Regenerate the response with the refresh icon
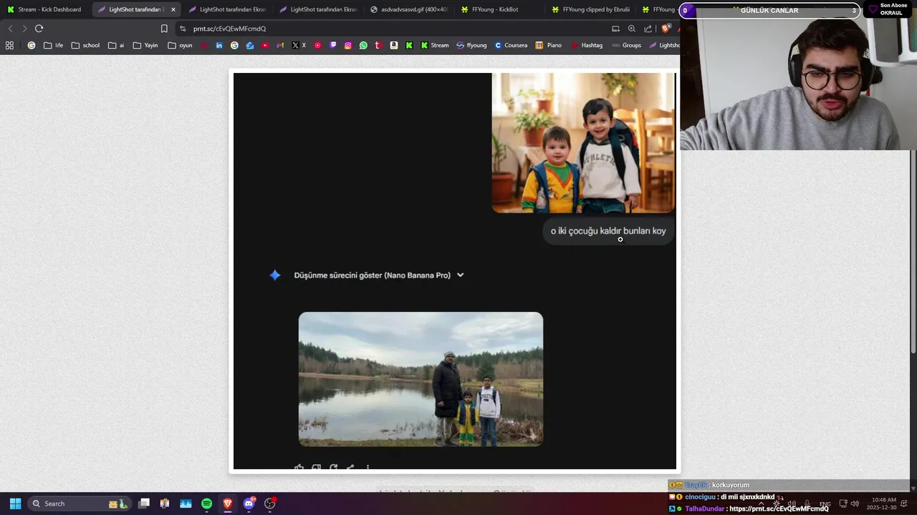 [333, 467]
